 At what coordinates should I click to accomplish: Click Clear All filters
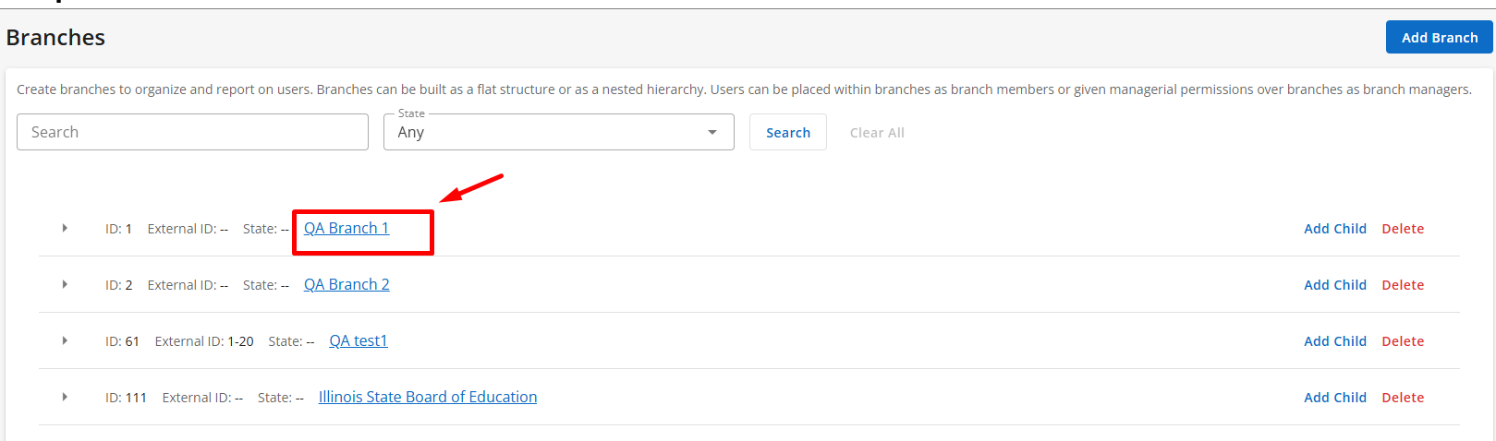click(x=876, y=132)
